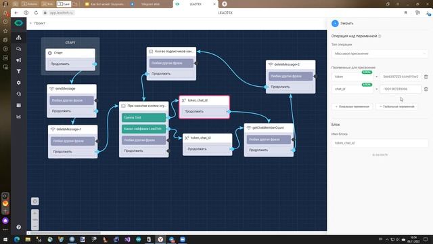
Task: Add a Локальная переменная
Action: point(352,106)
